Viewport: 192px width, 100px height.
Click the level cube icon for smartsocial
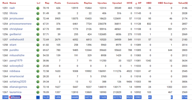tap(38, 76)
